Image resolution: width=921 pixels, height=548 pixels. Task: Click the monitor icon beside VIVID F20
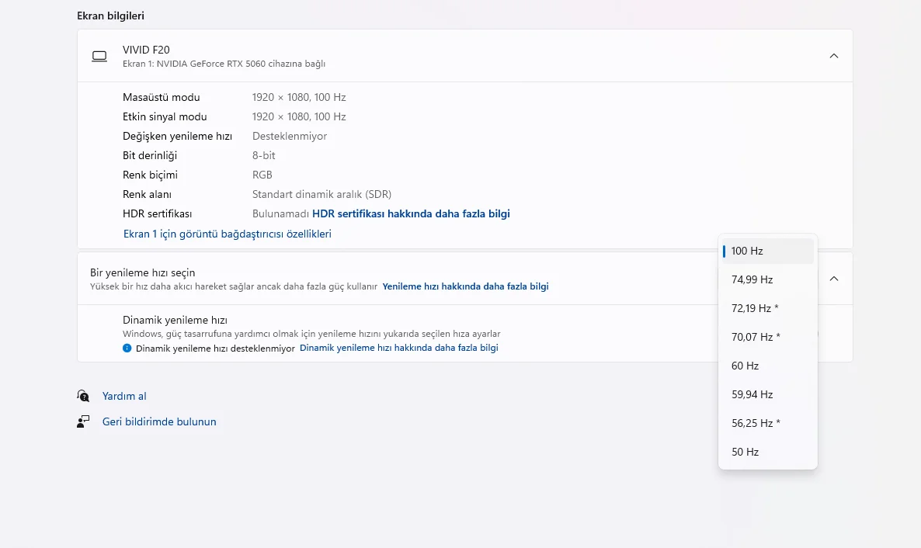click(x=99, y=56)
